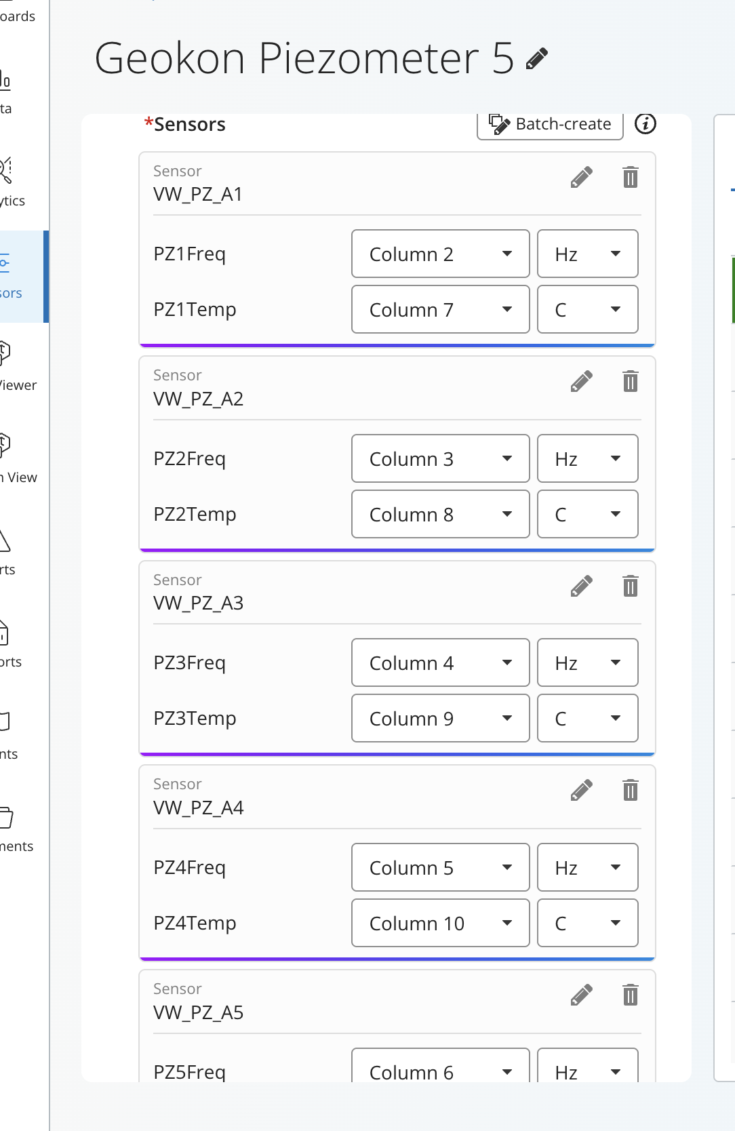Open the sensors info icon

click(x=645, y=124)
